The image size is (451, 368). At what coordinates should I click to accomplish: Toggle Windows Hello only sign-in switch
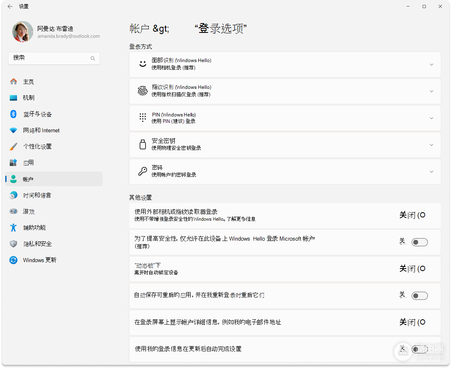[x=420, y=242]
